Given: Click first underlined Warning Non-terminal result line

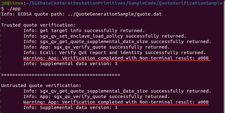Looking at the screenshot, I should point(116,58).
